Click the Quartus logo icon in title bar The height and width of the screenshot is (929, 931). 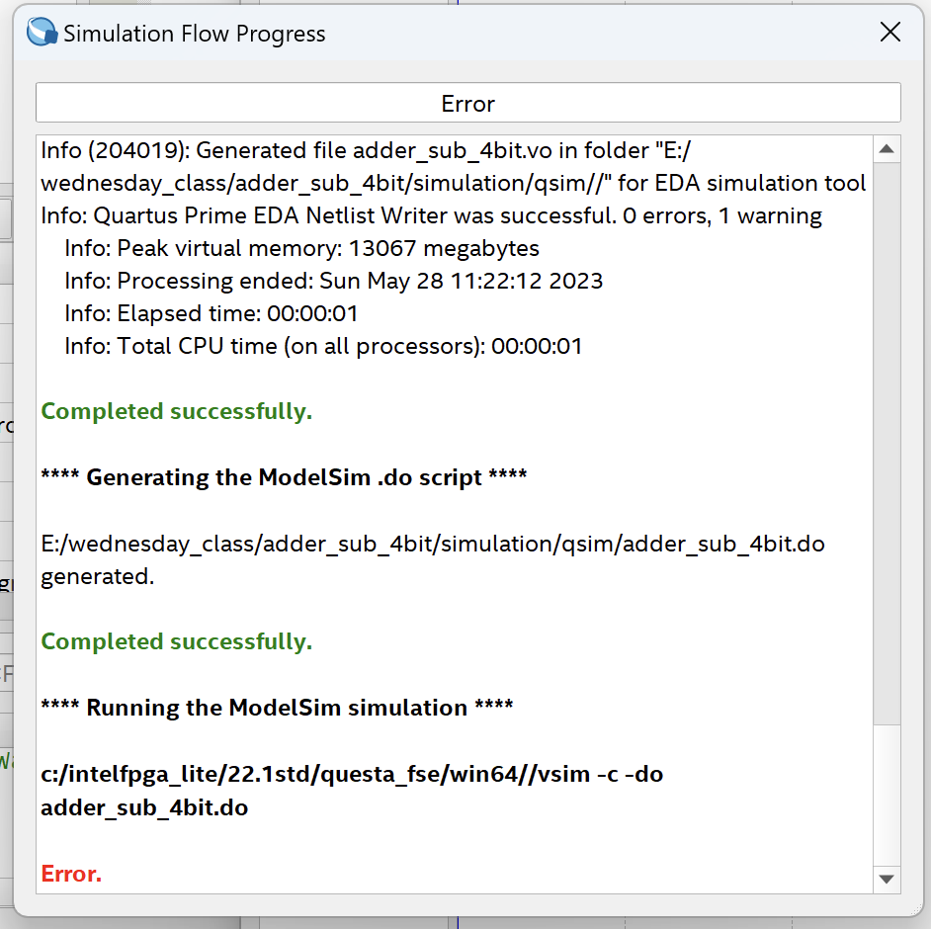click(x=42, y=33)
